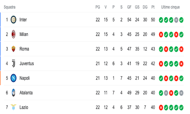Open the Juventus team name link
190x114 pixels.
pyautogui.click(x=27, y=63)
